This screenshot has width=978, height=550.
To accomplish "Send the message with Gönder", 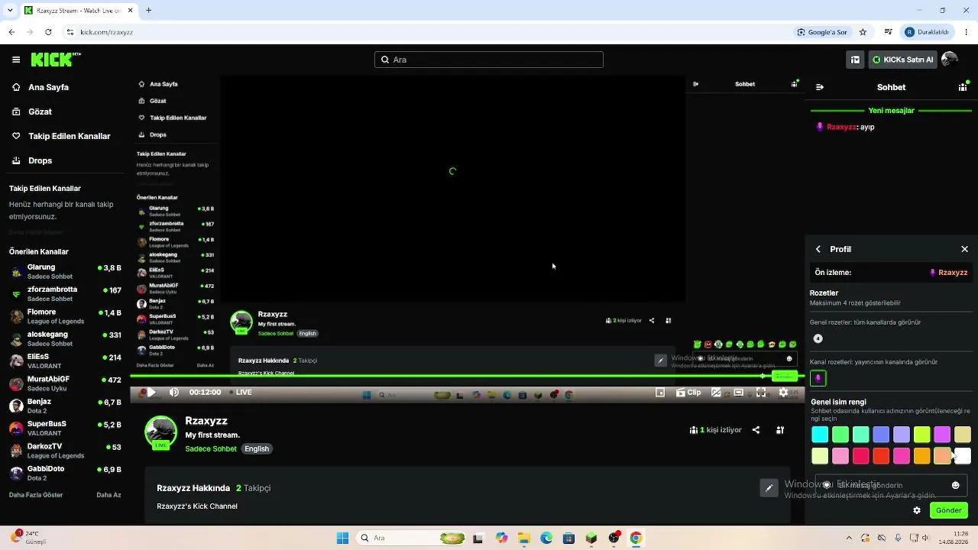I will [x=949, y=510].
